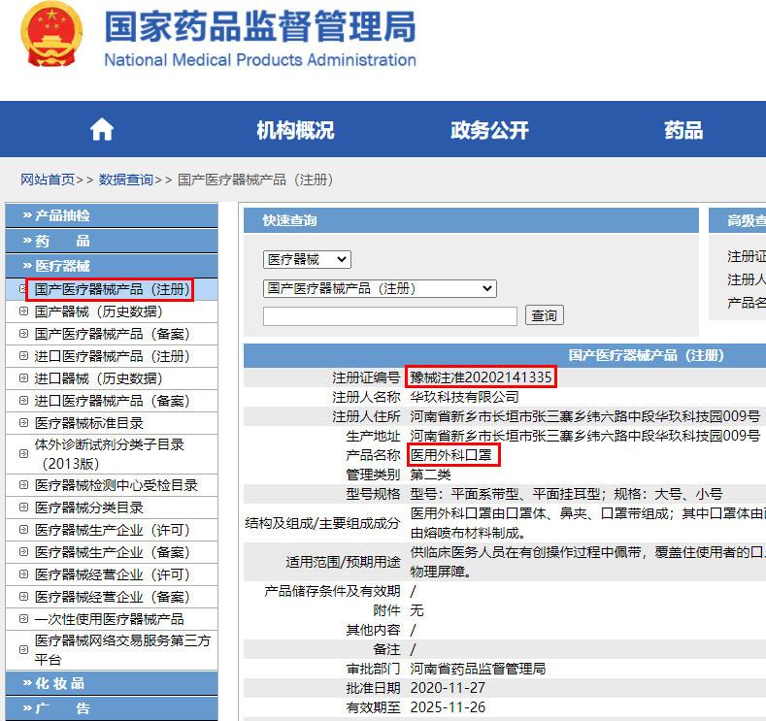Click bullet icon beside 医疗器械生产企业（许可）
766x721 pixels.
(x=23, y=530)
